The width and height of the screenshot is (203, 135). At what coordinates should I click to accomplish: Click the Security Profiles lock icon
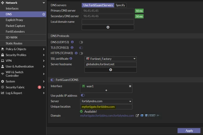2,55
